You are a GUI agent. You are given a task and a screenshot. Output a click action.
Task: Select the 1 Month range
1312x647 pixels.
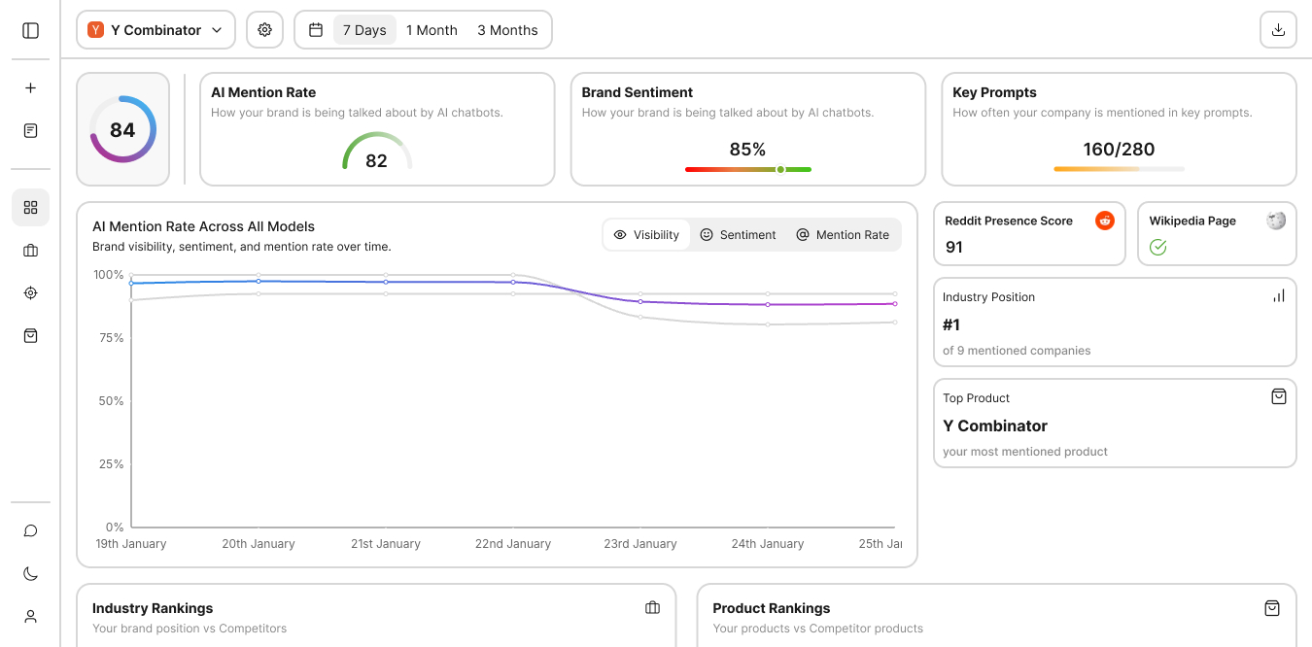(432, 30)
